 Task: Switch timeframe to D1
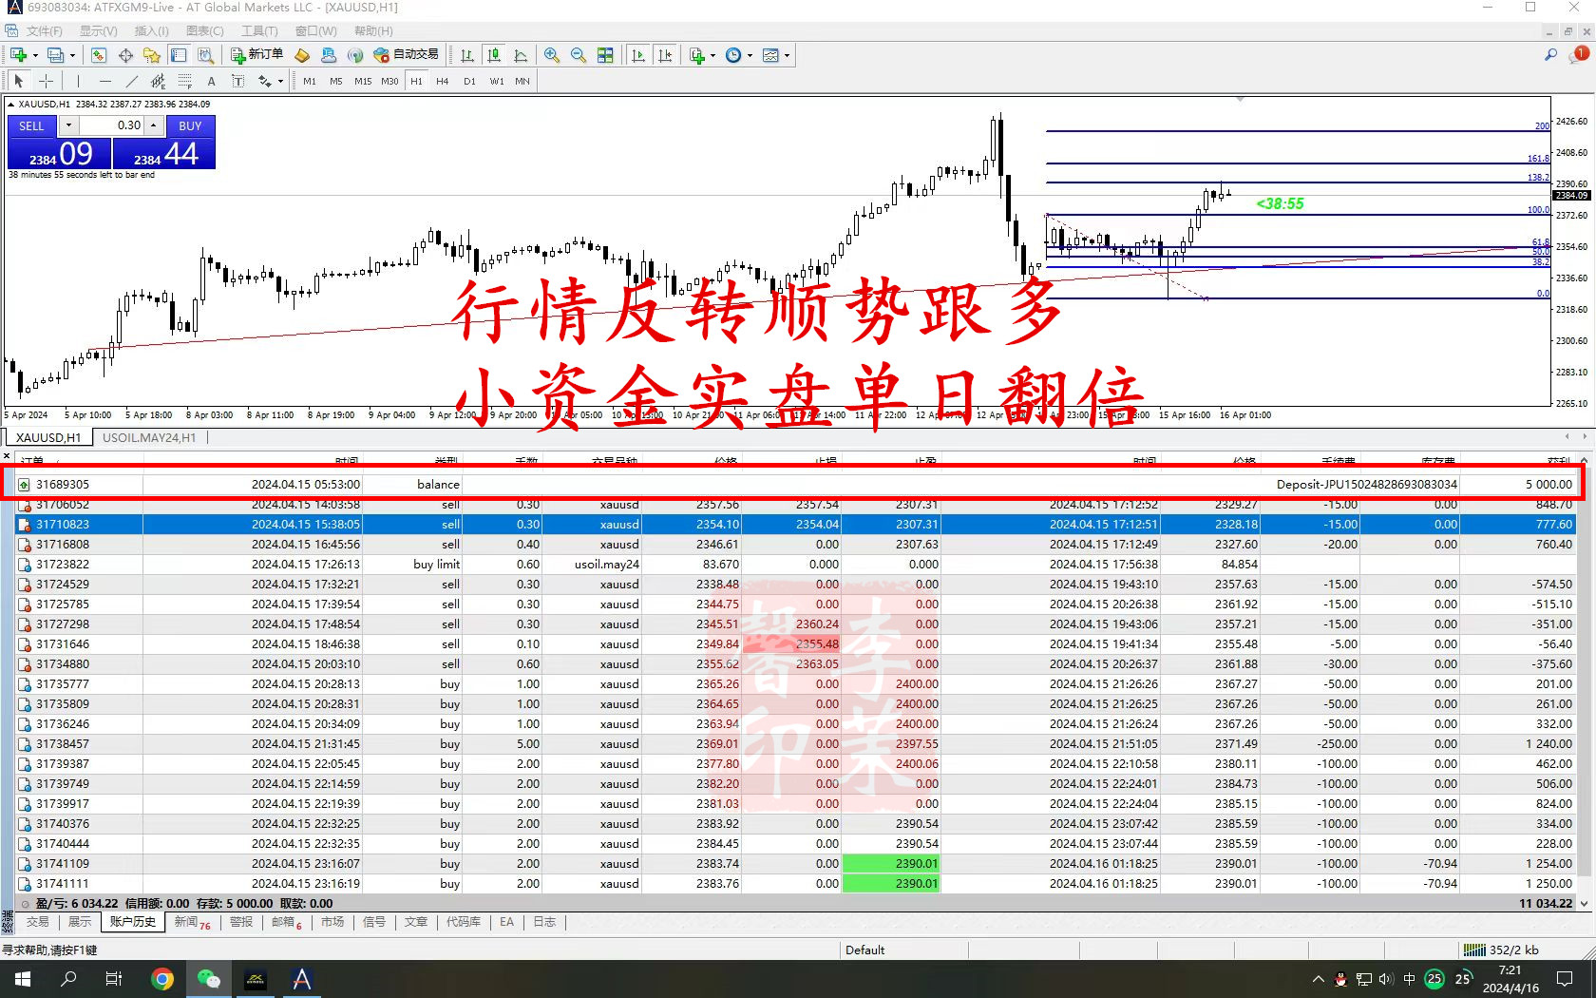(x=469, y=81)
